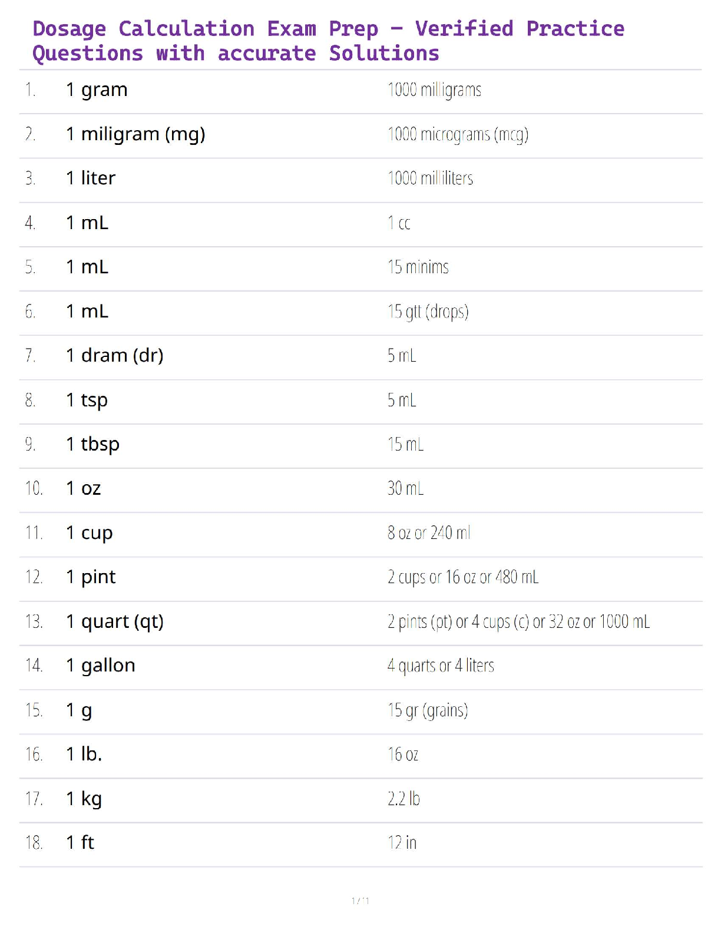Click the answer "1000 milligrams"
721x933 pixels.
pyautogui.click(x=434, y=90)
